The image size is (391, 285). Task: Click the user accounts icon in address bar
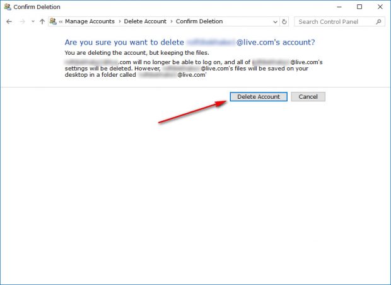[x=53, y=21]
